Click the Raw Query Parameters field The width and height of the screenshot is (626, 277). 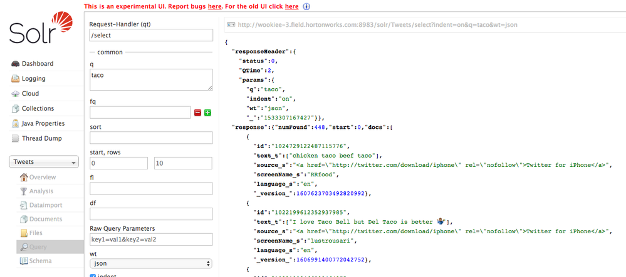pyautogui.click(x=151, y=239)
